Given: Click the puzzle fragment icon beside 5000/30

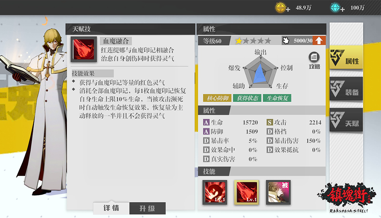Looking at the screenshot, I should pyautogui.click(x=286, y=40).
